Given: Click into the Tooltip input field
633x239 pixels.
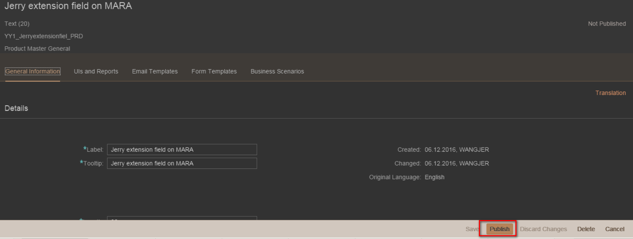Looking at the screenshot, I should (x=182, y=163).
